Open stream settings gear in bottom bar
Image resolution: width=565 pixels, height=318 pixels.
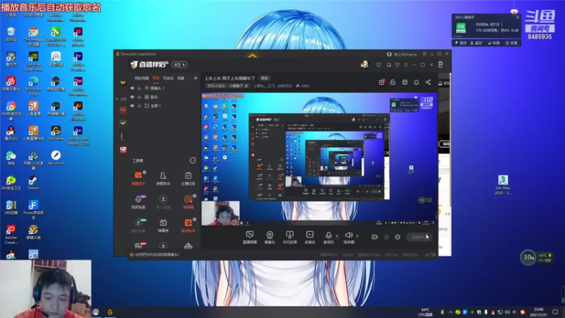[398, 237]
